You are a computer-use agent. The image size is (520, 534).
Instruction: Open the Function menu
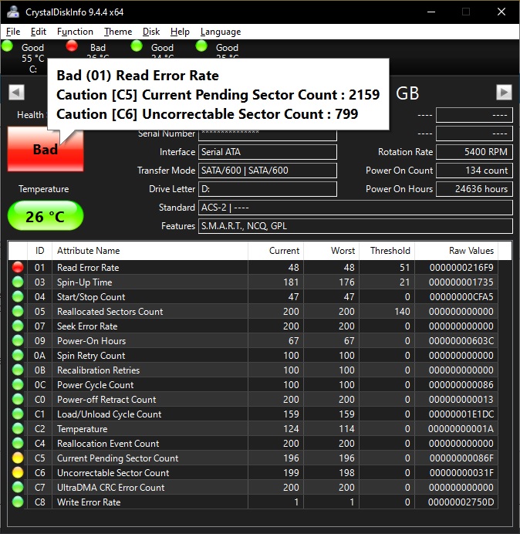pos(75,32)
